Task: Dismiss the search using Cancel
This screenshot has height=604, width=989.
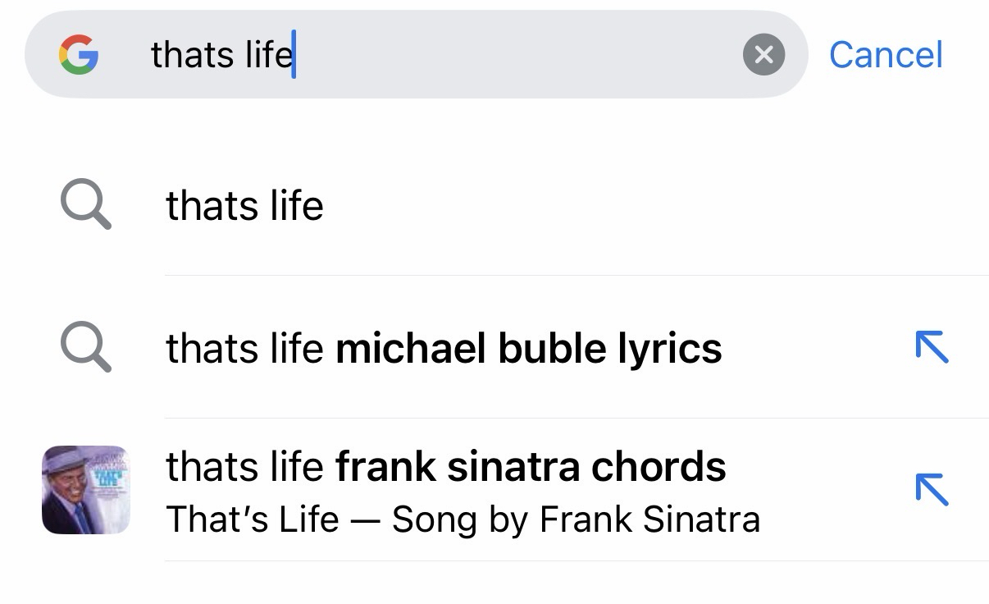Action: (x=886, y=55)
